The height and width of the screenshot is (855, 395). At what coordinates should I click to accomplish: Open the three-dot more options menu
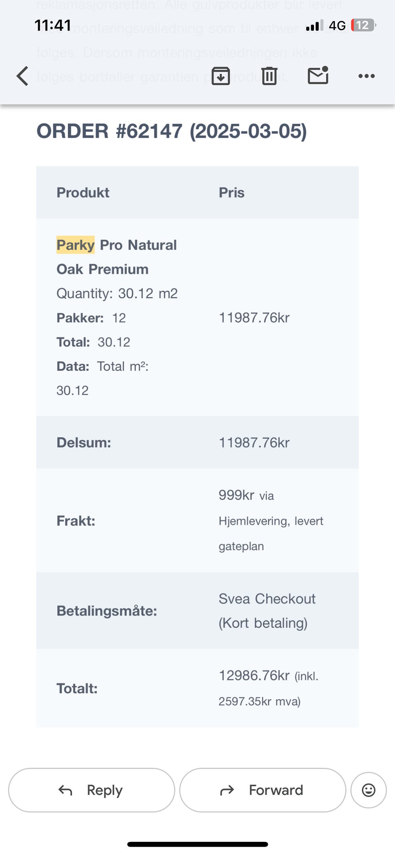[366, 76]
